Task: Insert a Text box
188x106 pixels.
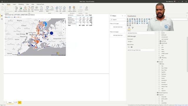Action: point(61,9)
